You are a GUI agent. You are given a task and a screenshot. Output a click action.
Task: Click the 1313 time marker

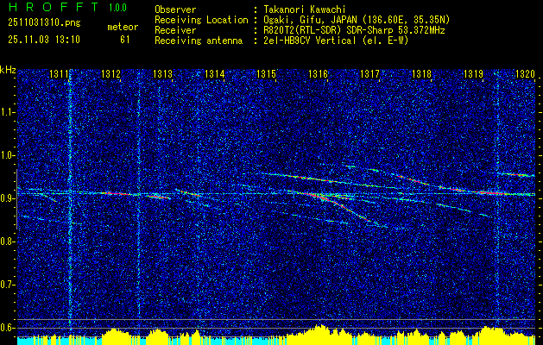162,74
